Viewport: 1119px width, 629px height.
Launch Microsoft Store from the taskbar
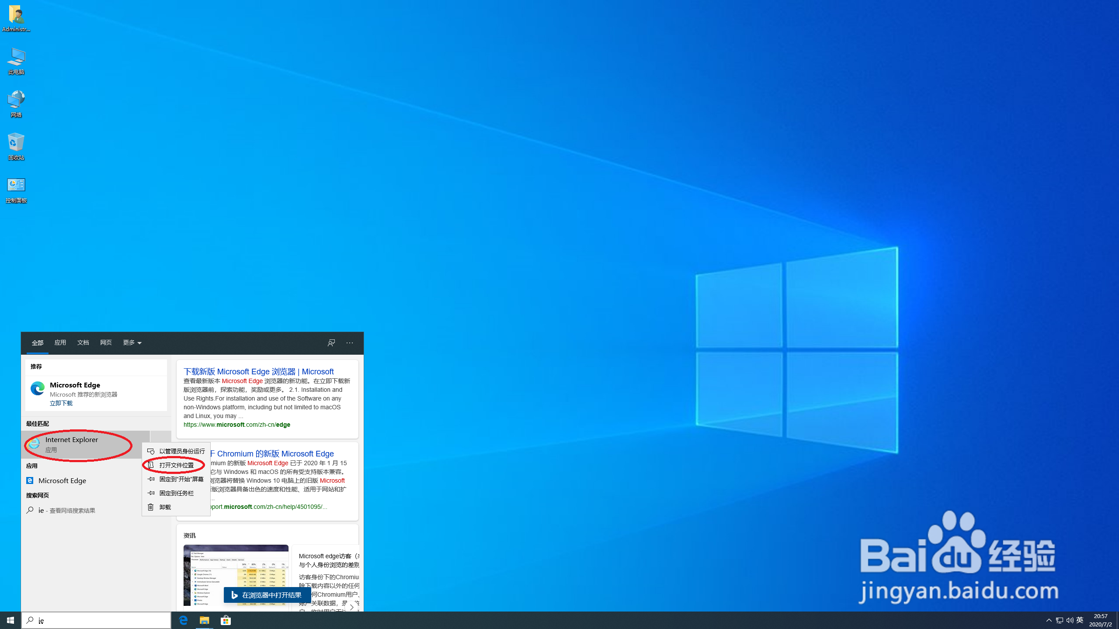click(x=225, y=620)
